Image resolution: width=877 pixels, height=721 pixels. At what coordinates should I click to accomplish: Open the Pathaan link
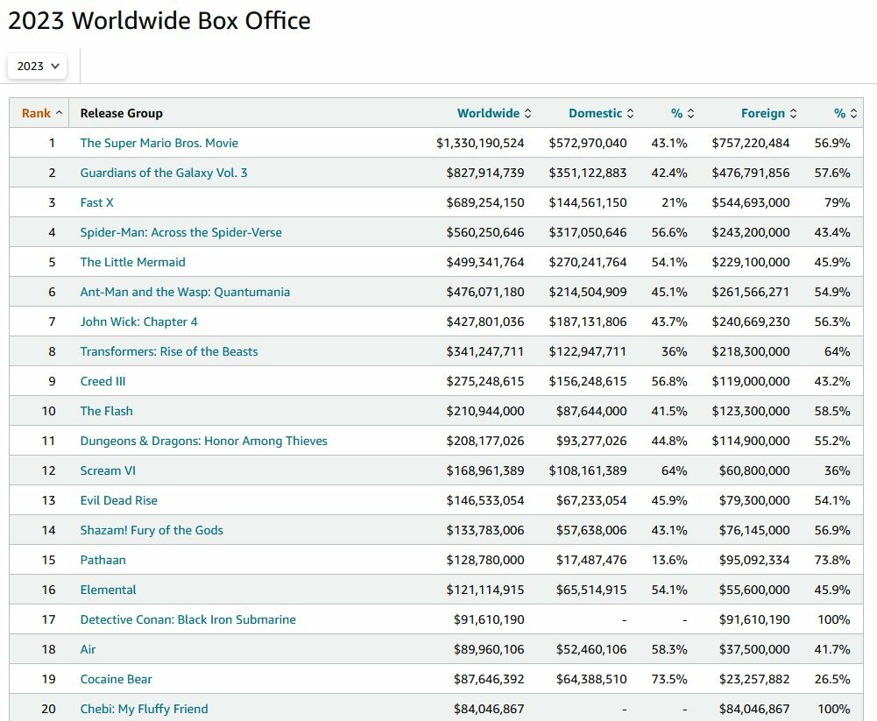(x=103, y=560)
